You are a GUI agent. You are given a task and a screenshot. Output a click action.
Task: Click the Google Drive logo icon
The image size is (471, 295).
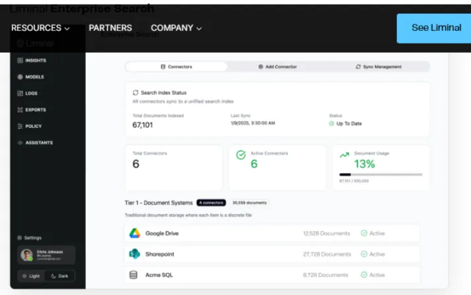click(x=135, y=233)
